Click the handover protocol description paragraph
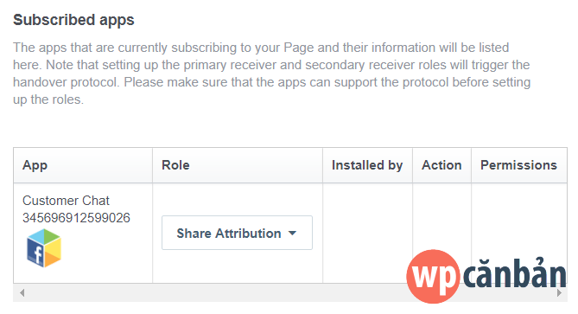This screenshot has height=314, width=578. pyautogui.click(x=271, y=74)
